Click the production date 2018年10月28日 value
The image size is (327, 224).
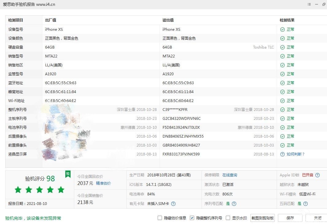tap(169, 175)
